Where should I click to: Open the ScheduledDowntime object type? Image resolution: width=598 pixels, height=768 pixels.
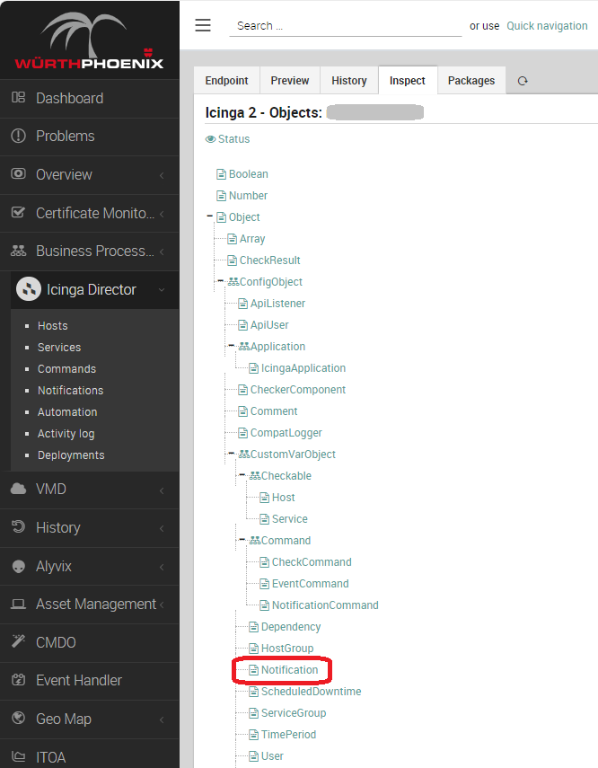[x=311, y=691]
